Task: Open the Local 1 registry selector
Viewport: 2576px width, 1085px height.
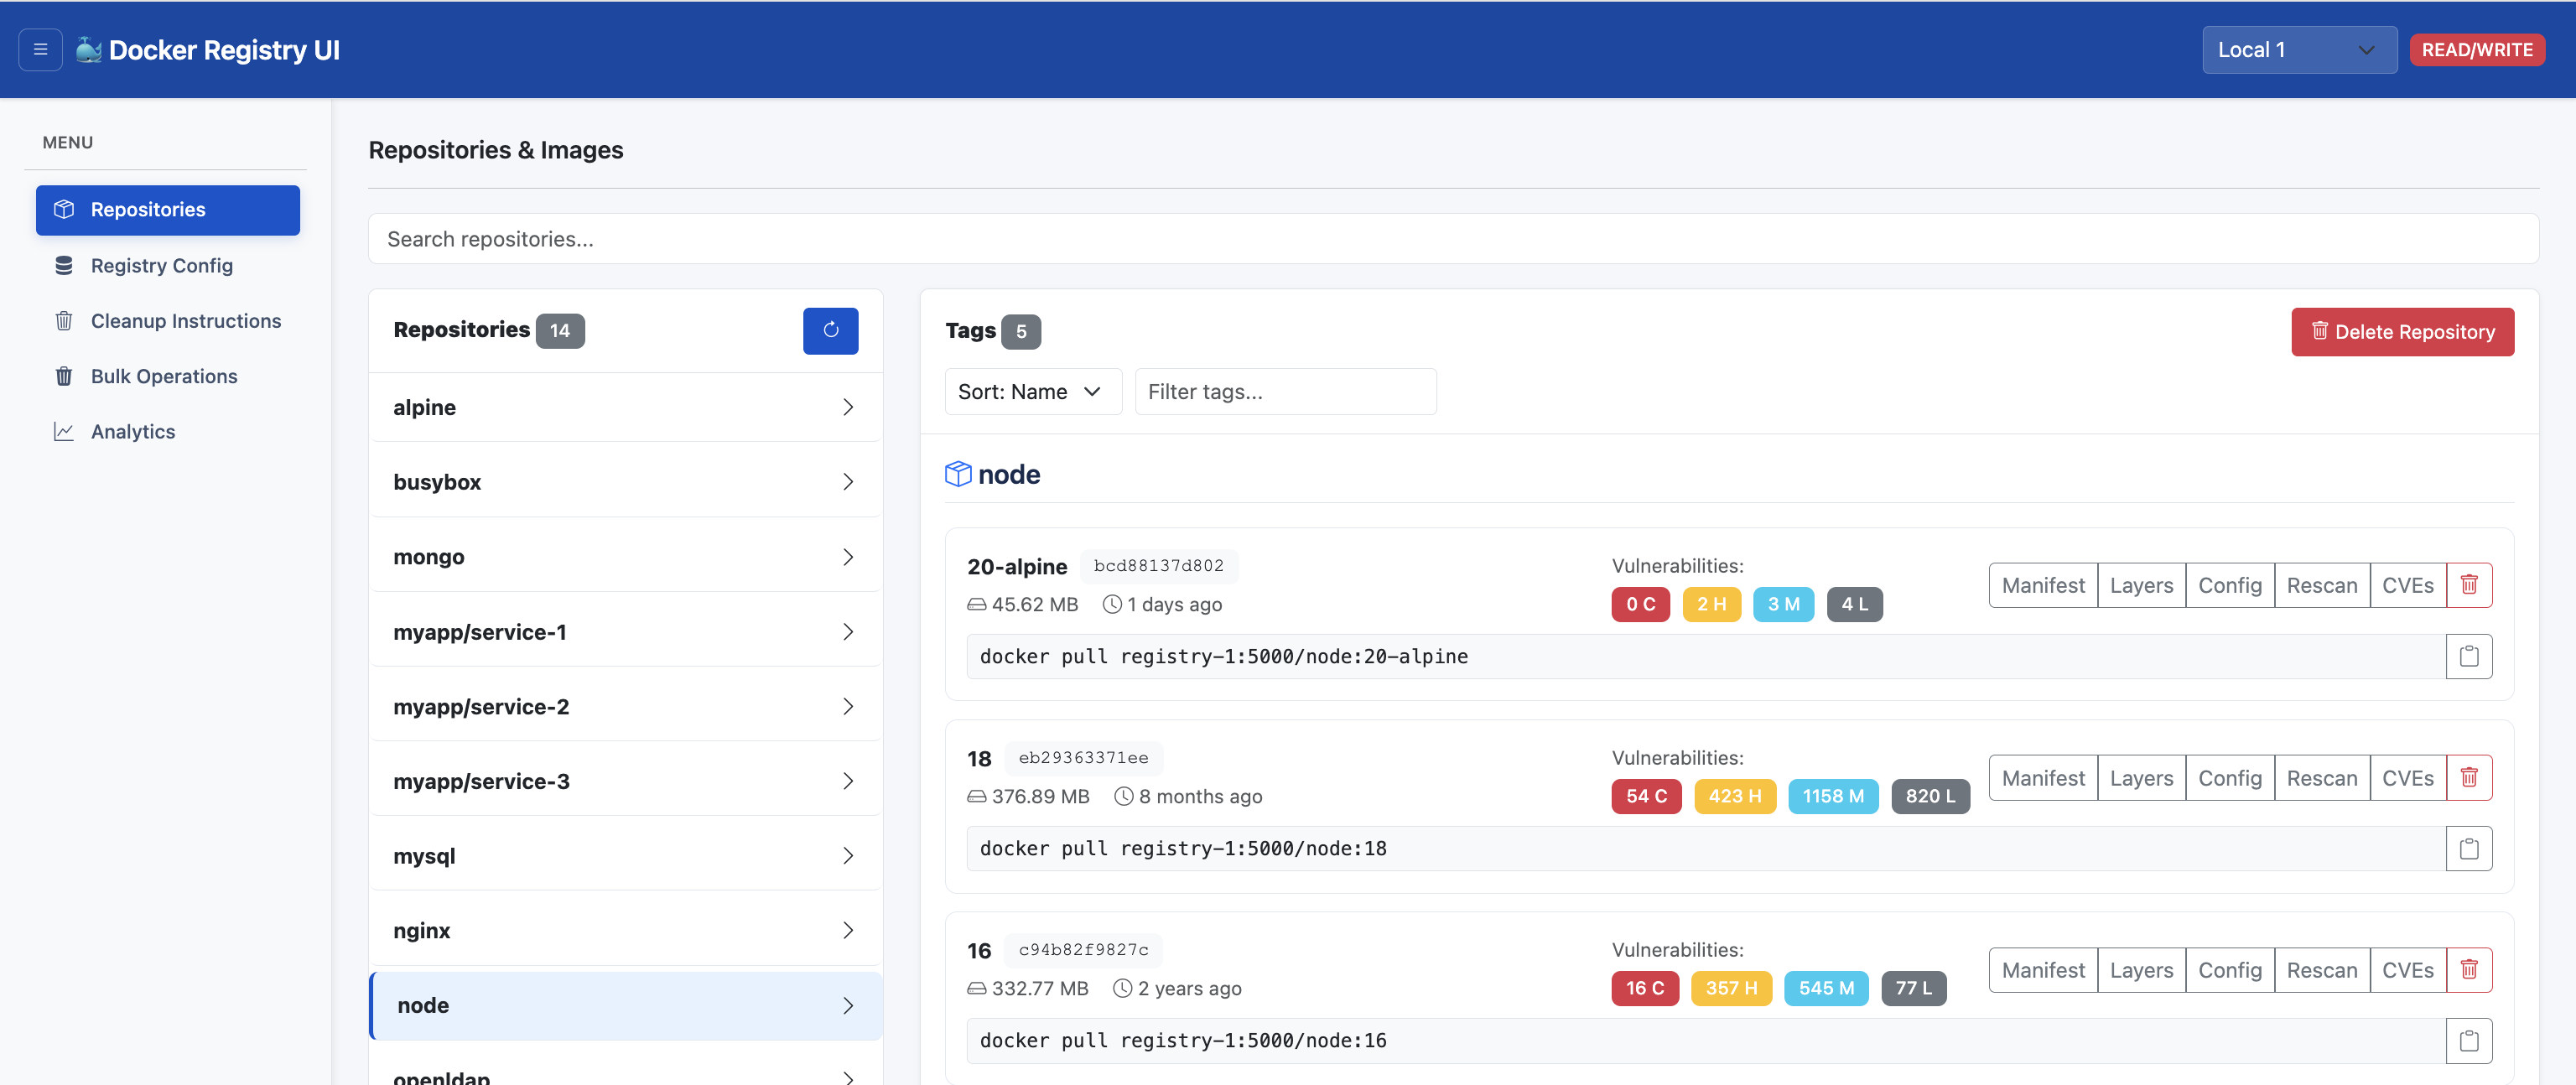Action: pos(2299,49)
